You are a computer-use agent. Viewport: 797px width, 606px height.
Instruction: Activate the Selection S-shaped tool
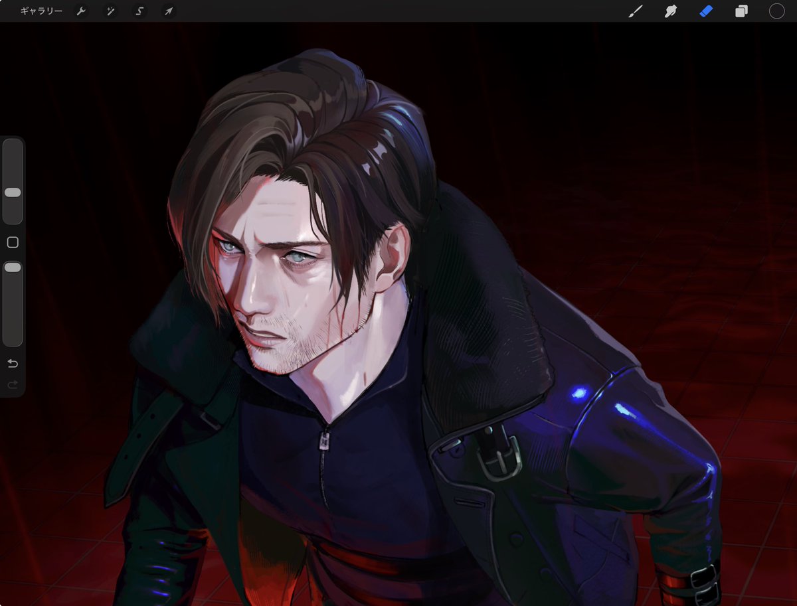tap(139, 11)
